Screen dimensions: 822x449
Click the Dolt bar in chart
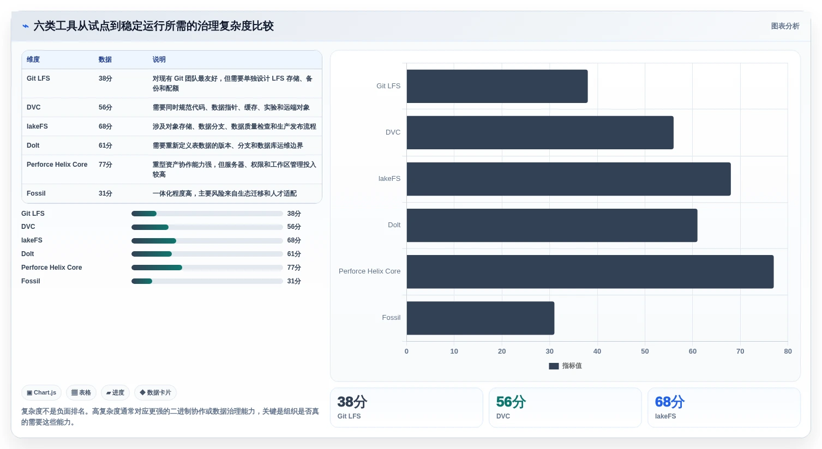click(x=552, y=225)
